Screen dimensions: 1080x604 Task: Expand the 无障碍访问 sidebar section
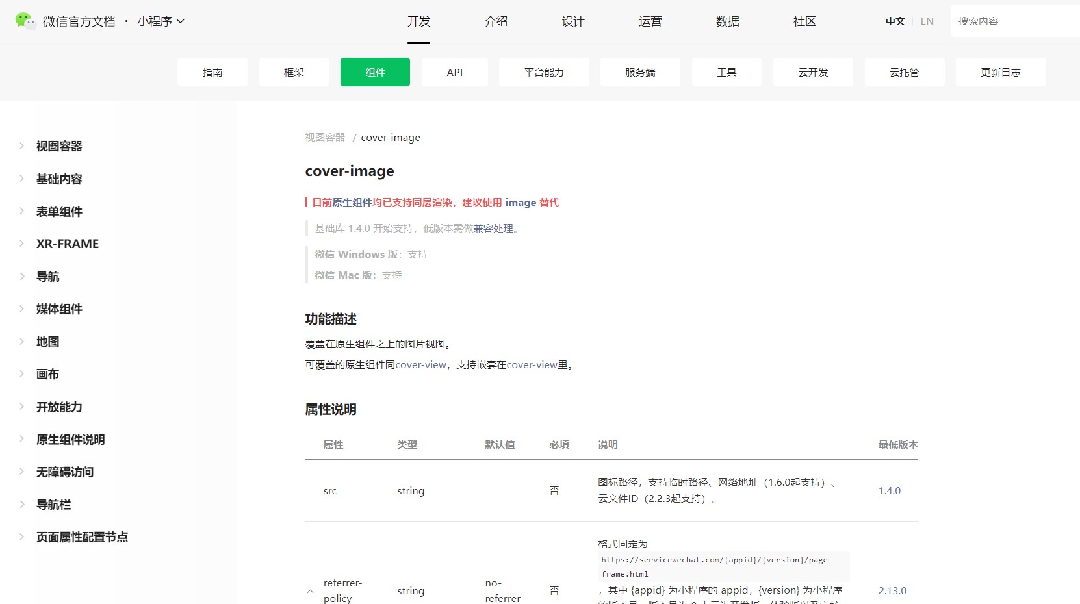[x=65, y=472]
